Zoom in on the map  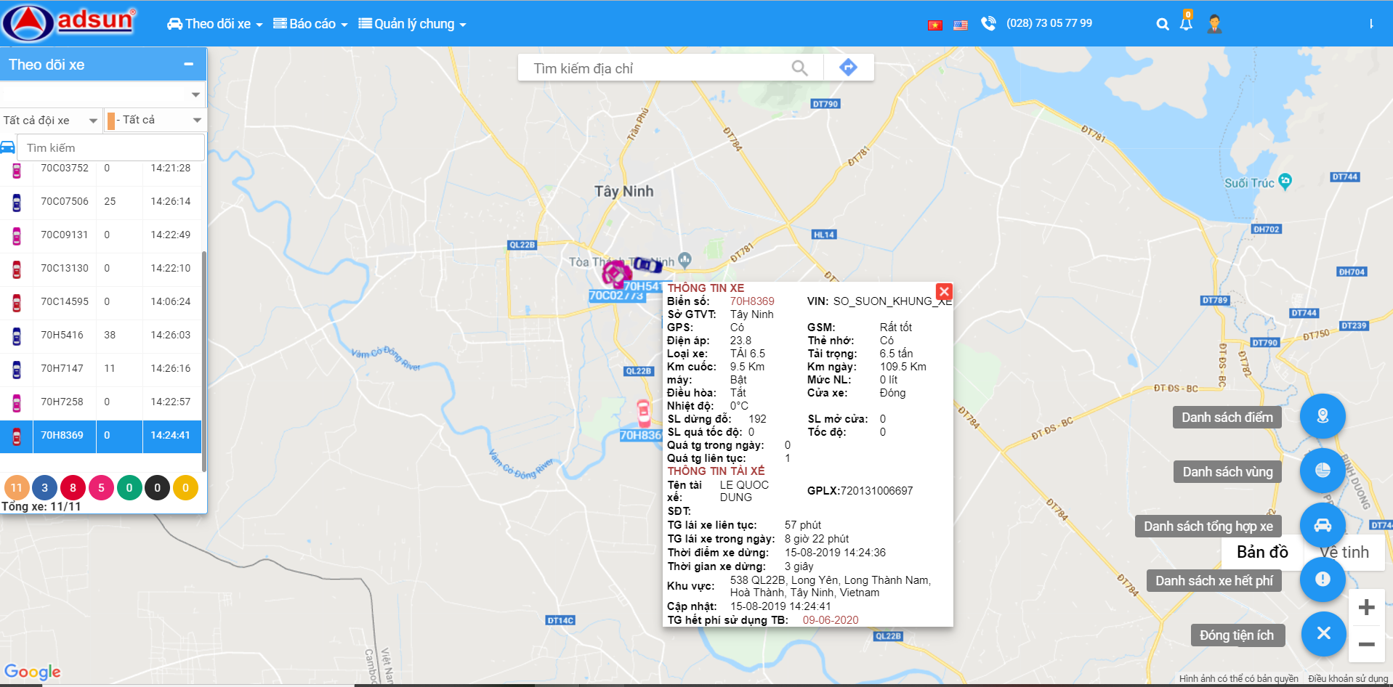click(x=1366, y=607)
